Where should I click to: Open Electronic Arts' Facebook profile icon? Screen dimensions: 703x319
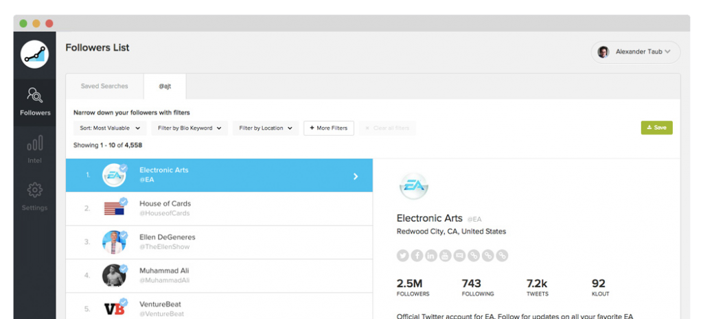click(417, 256)
